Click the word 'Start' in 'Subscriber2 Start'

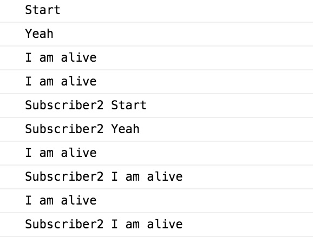129,105
